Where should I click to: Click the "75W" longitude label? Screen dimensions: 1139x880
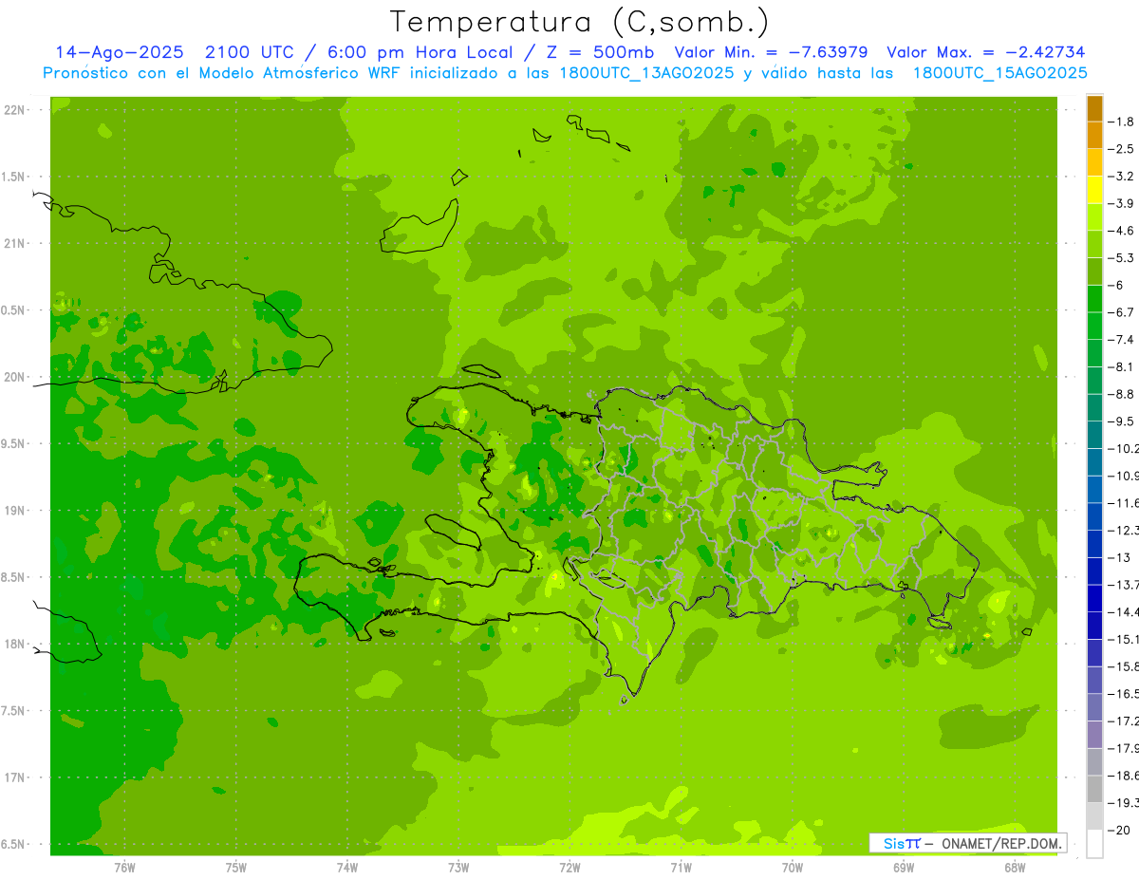pos(236,868)
